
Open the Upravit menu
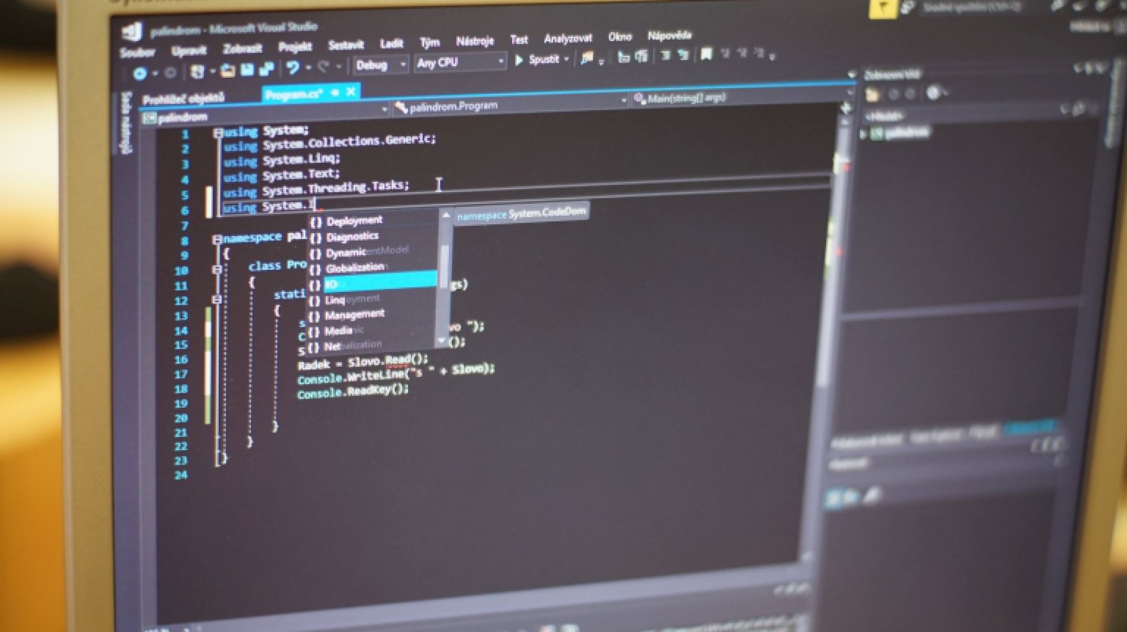tap(189, 51)
